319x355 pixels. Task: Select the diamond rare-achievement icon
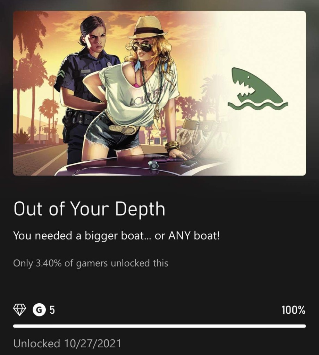[x=19, y=310]
